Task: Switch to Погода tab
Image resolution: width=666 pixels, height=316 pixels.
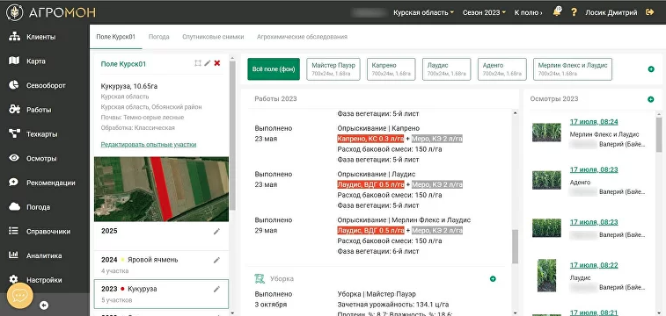Action: (159, 37)
